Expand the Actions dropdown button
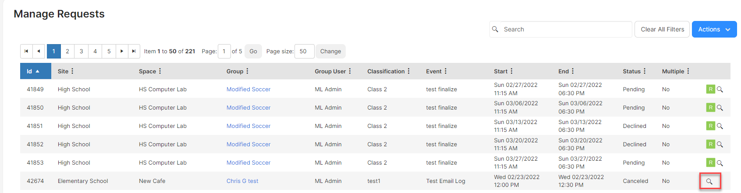 714,29
